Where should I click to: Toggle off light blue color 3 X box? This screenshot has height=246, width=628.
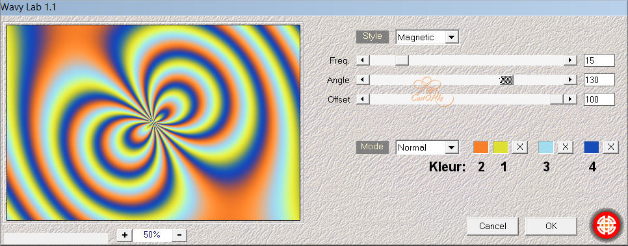click(565, 147)
